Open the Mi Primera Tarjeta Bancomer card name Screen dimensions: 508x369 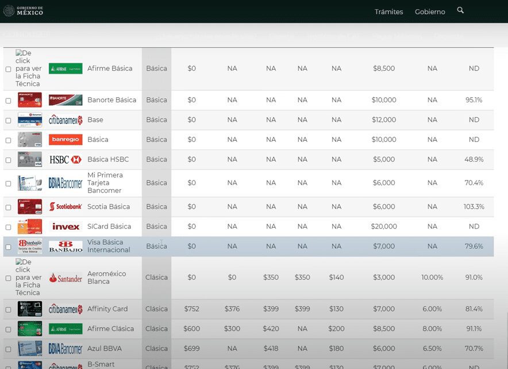click(105, 183)
